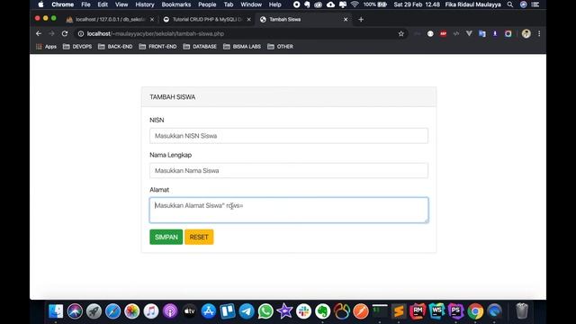This screenshot has width=576, height=324.
Task: Close the Tutorial CRUD PHP tab
Action: (x=248, y=20)
